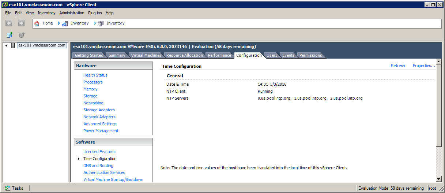Open Storage Adapters link
Image resolution: width=445 pixels, height=193 pixels.
[99, 110]
